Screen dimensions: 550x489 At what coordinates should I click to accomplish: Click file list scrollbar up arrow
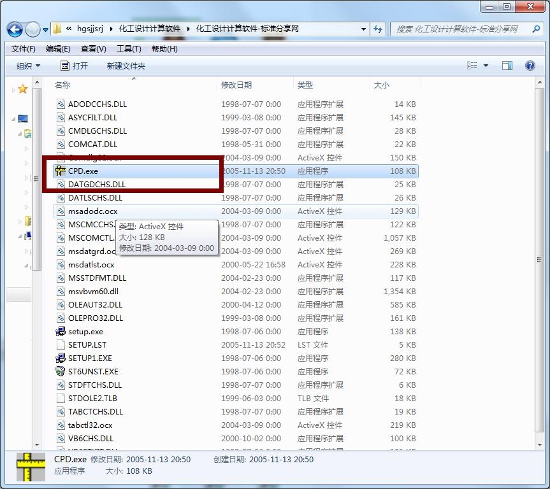[x=540, y=82]
